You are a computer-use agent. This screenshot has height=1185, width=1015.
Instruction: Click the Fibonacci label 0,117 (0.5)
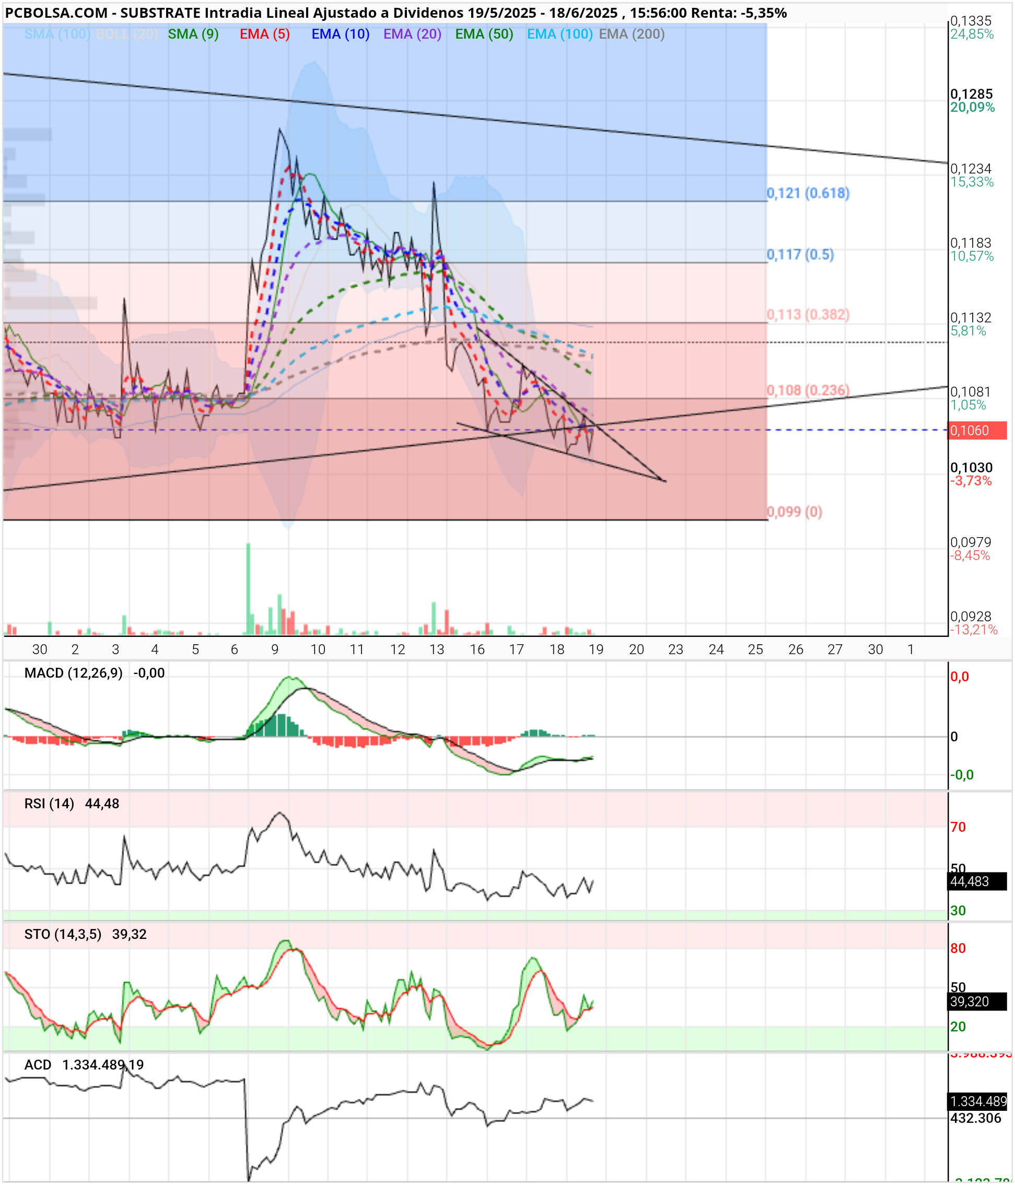pos(800,254)
